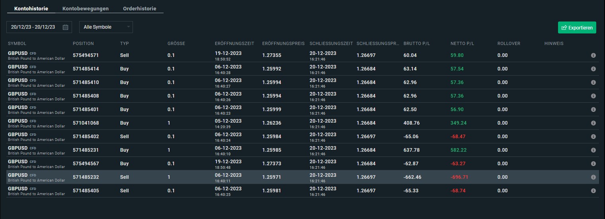
Task: Open info icon for position 575494571
Action: [593, 55]
